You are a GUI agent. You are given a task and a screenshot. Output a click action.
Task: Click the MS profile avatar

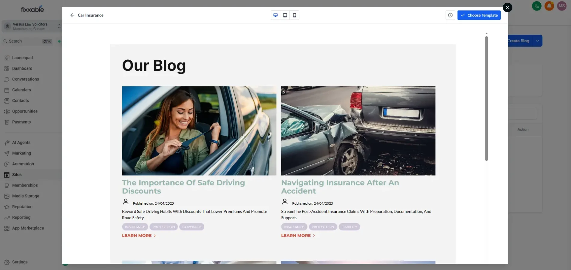click(x=562, y=6)
